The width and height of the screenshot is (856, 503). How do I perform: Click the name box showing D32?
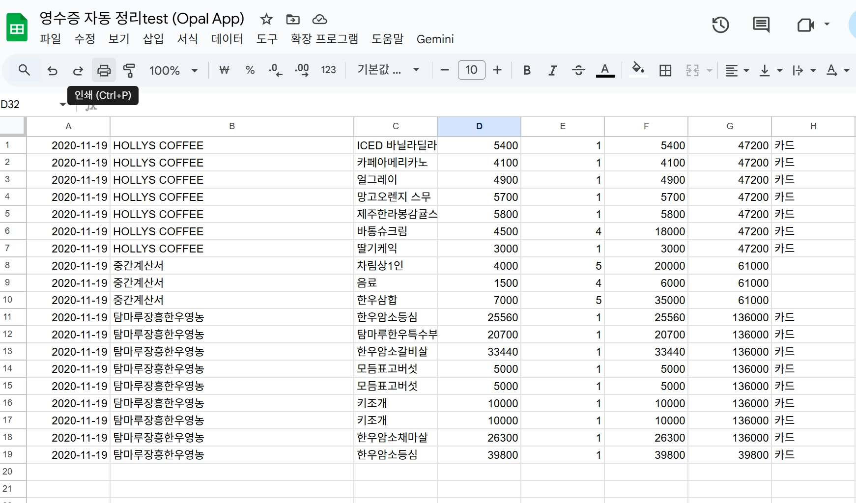coord(29,104)
